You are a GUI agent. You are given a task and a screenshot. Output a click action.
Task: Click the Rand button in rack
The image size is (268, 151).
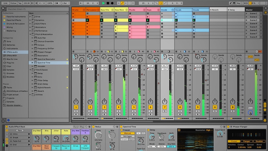coord(76,127)
